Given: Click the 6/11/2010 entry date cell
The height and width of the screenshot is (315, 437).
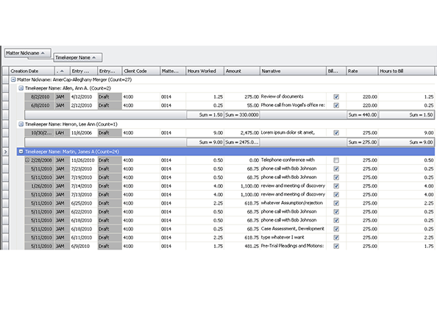Looking at the screenshot, I should pyautogui.click(x=84, y=238).
